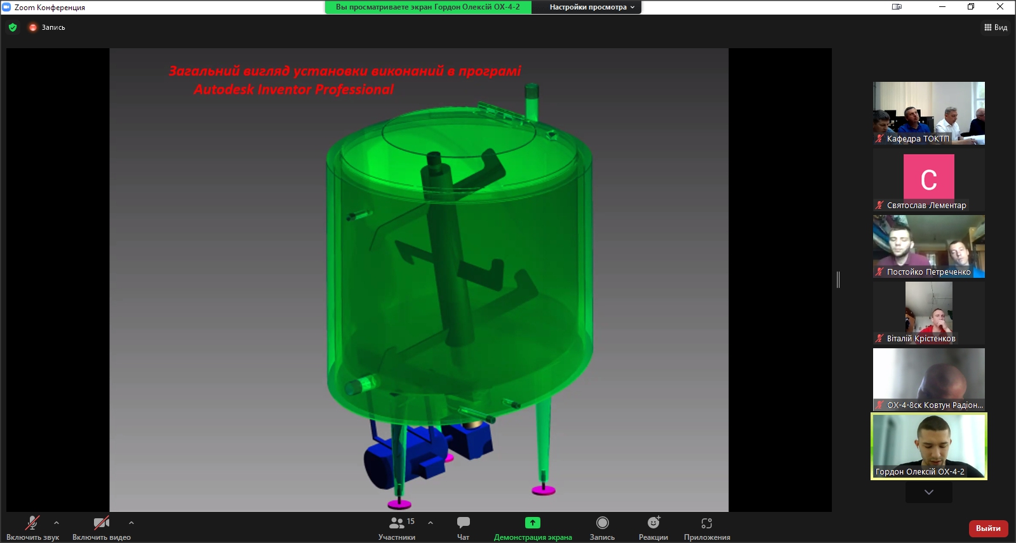Open the Chat panel
Image resolution: width=1016 pixels, height=543 pixels.
click(463, 523)
